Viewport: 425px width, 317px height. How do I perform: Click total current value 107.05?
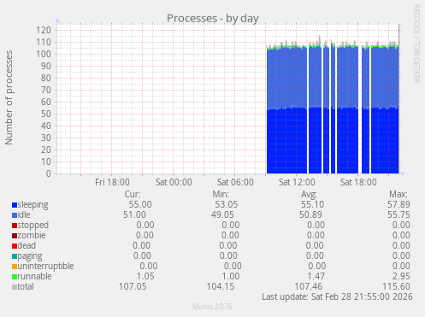tap(133, 286)
